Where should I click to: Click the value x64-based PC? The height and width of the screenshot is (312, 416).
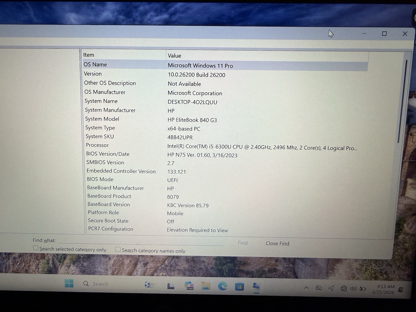184,129
